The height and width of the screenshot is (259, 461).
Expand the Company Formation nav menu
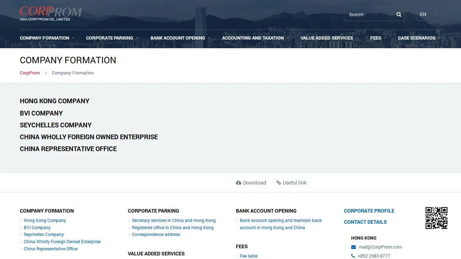pos(47,38)
